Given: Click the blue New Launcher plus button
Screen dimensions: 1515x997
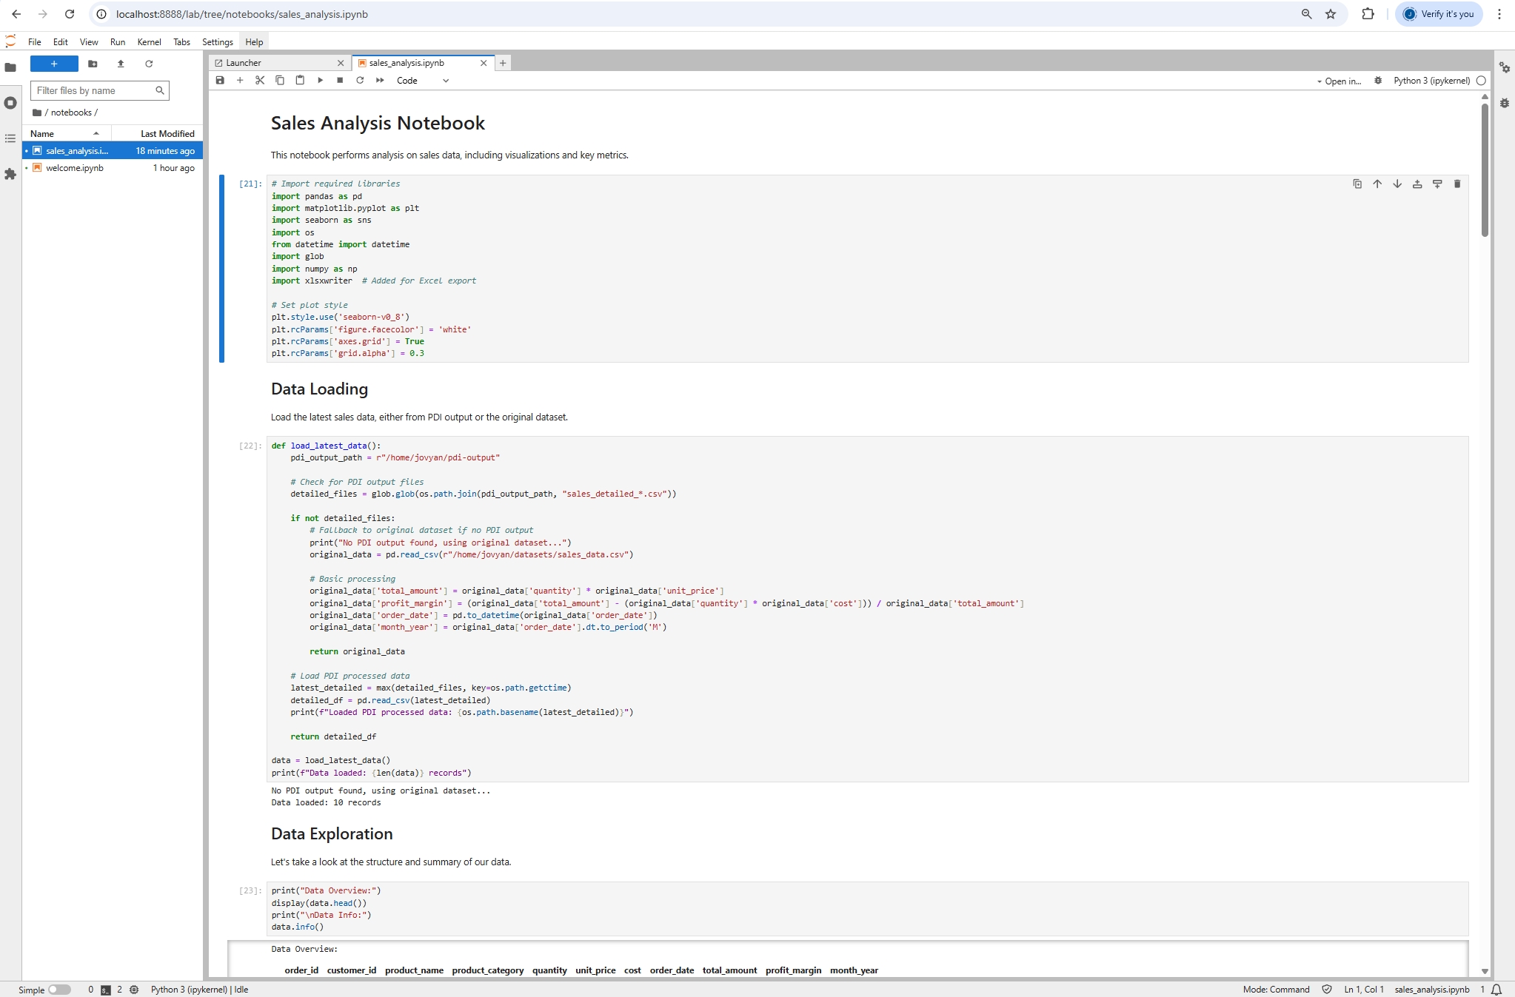Looking at the screenshot, I should point(54,64).
